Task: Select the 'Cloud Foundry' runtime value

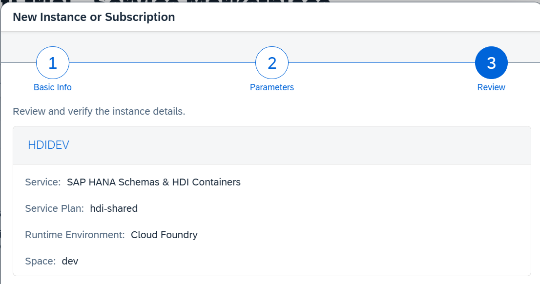Action: click(164, 235)
